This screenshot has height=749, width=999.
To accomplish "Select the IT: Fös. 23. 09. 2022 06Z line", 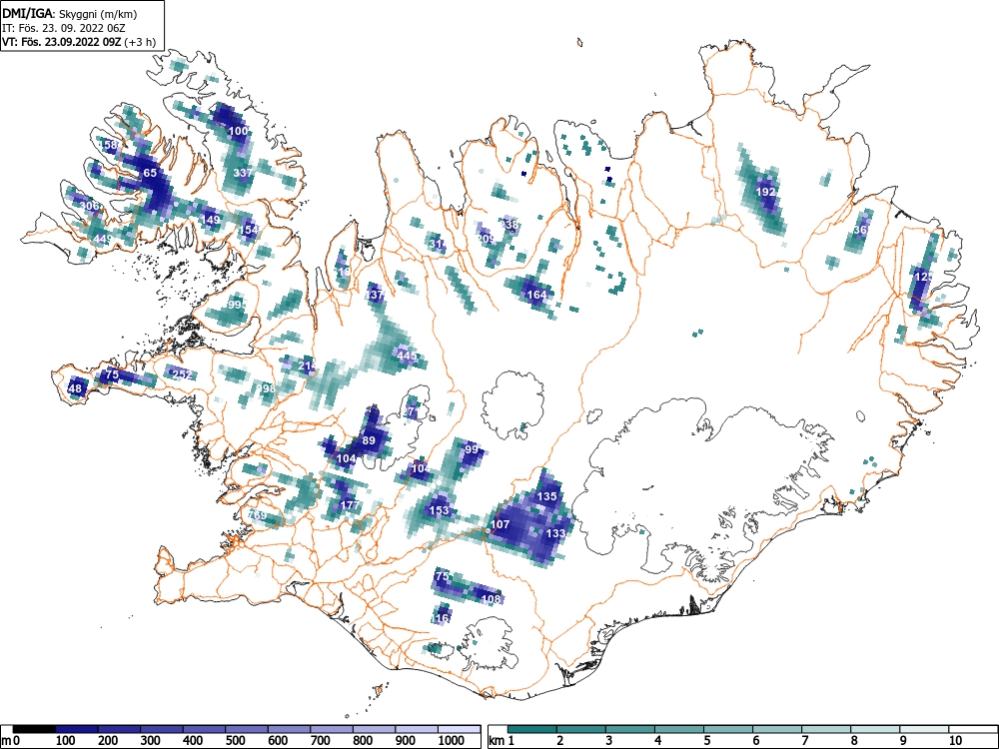I will pyautogui.click(x=64, y=28).
